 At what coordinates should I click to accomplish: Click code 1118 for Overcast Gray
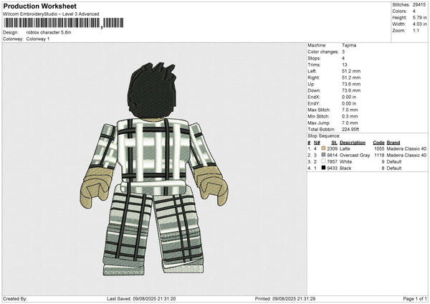point(379,156)
